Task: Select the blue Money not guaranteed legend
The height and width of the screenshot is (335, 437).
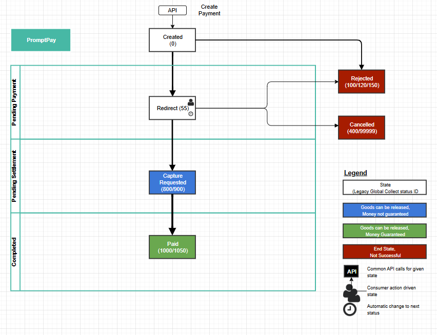Action: click(385, 211)
